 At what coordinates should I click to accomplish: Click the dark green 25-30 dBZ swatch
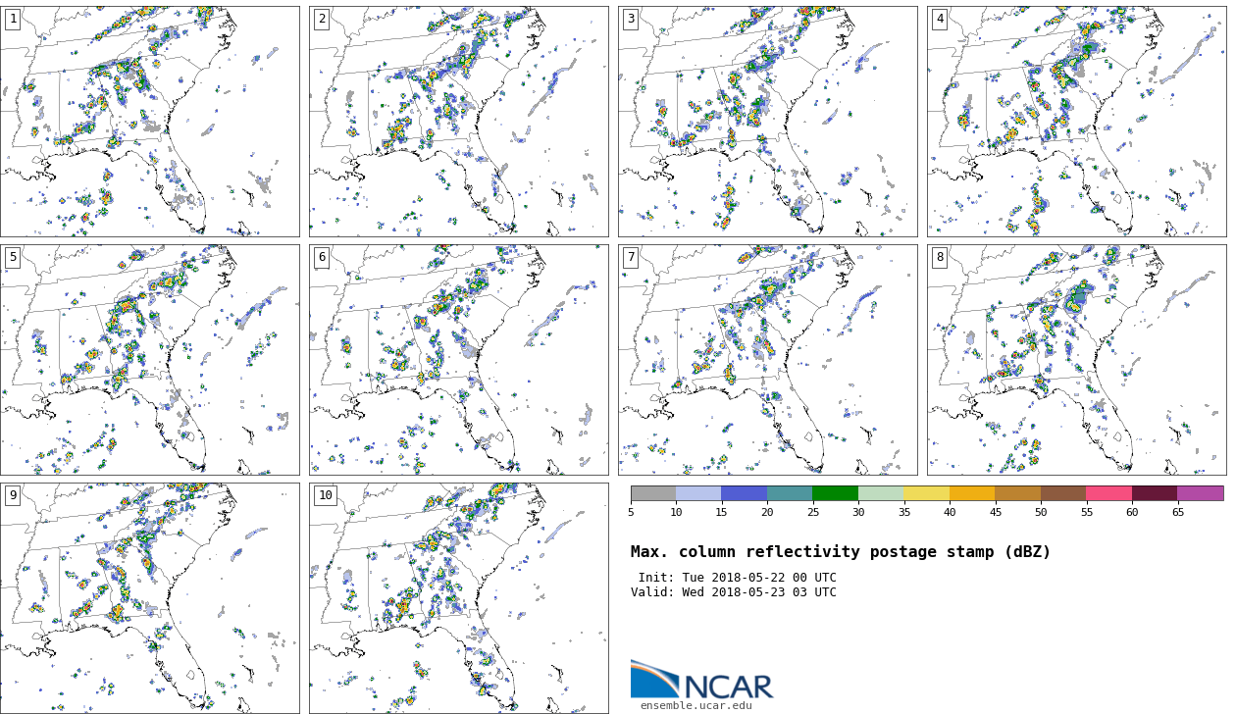(x=835, y=493)
